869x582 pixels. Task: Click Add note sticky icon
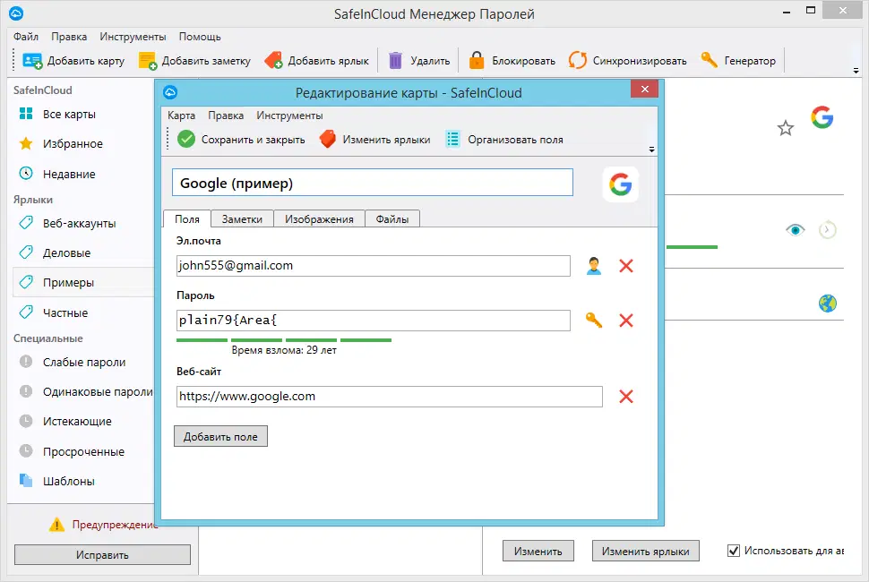pos(148,60)
